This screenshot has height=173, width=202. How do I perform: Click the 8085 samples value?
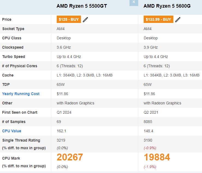click(x=148, y=122)
